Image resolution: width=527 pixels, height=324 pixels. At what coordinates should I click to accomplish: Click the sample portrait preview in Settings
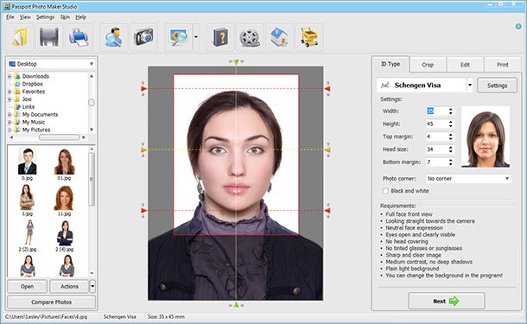[486, 137]
